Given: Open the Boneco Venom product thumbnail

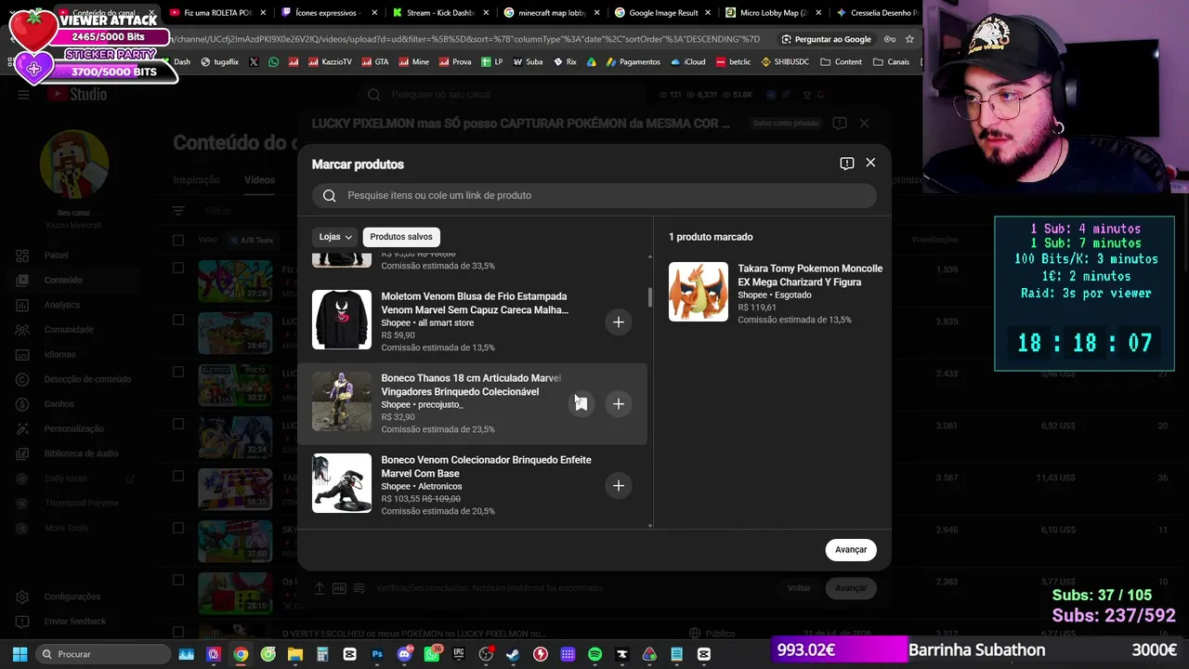Looking at the screenshot, I should [342, 483].
